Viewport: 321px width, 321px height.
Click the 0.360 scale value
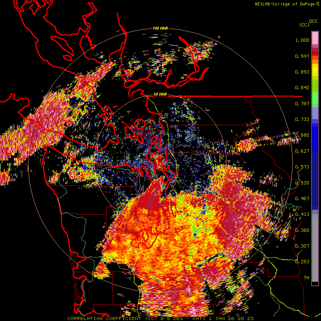302,230
